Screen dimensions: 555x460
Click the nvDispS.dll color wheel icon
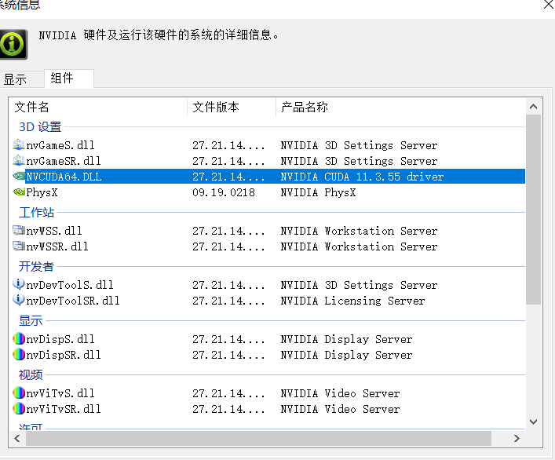[x=18, y=338]
